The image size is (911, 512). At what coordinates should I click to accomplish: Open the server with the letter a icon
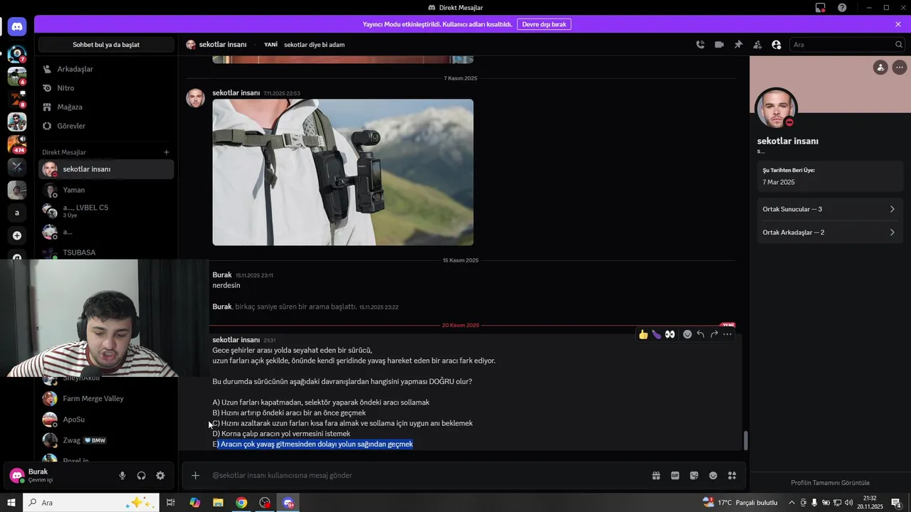pyautogui.click(x=17, y=213)
